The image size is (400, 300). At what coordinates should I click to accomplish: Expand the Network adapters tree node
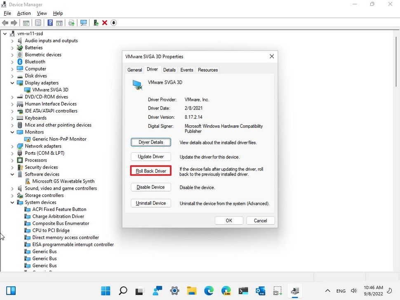click(12, 146)
